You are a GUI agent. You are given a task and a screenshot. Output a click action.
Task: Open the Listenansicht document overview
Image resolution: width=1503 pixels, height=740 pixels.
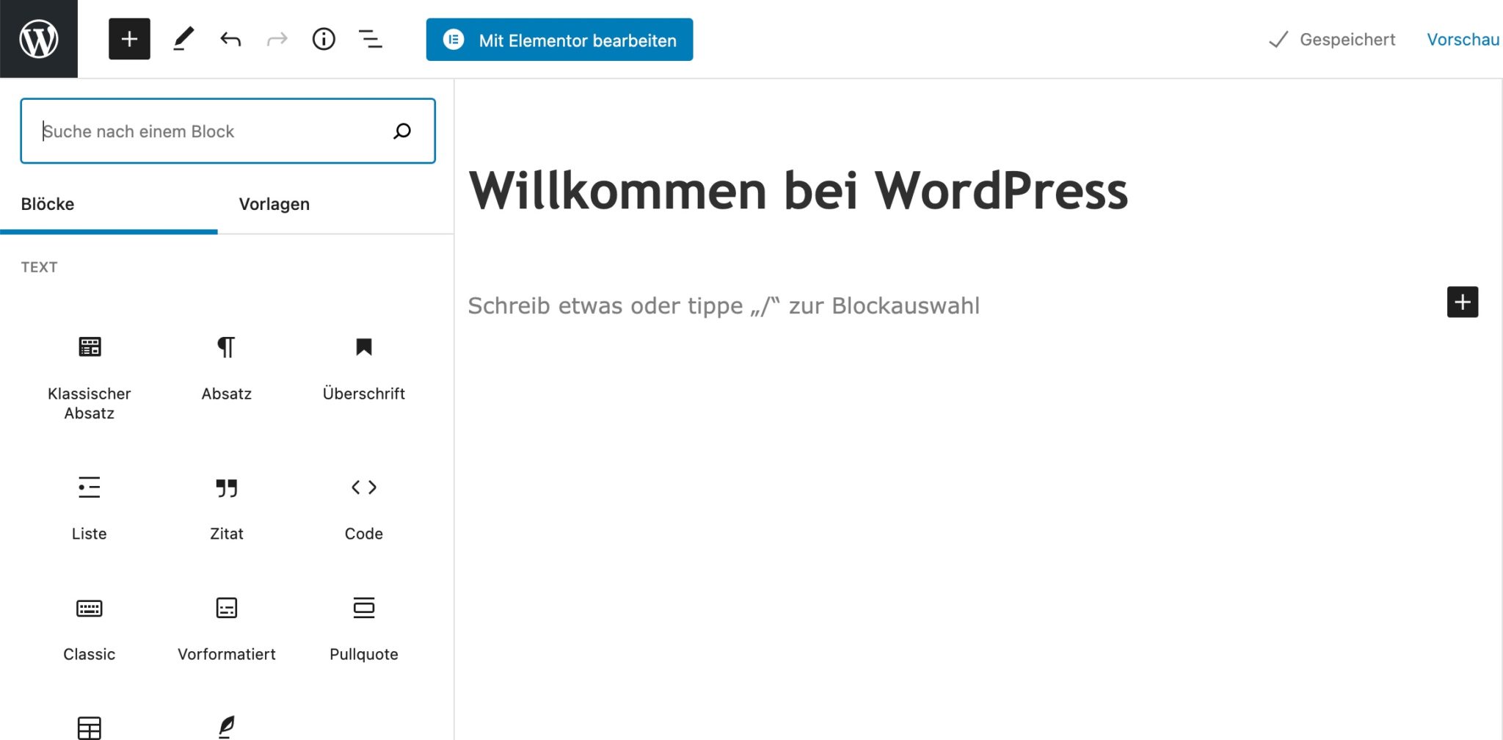[x=371, y=39]
